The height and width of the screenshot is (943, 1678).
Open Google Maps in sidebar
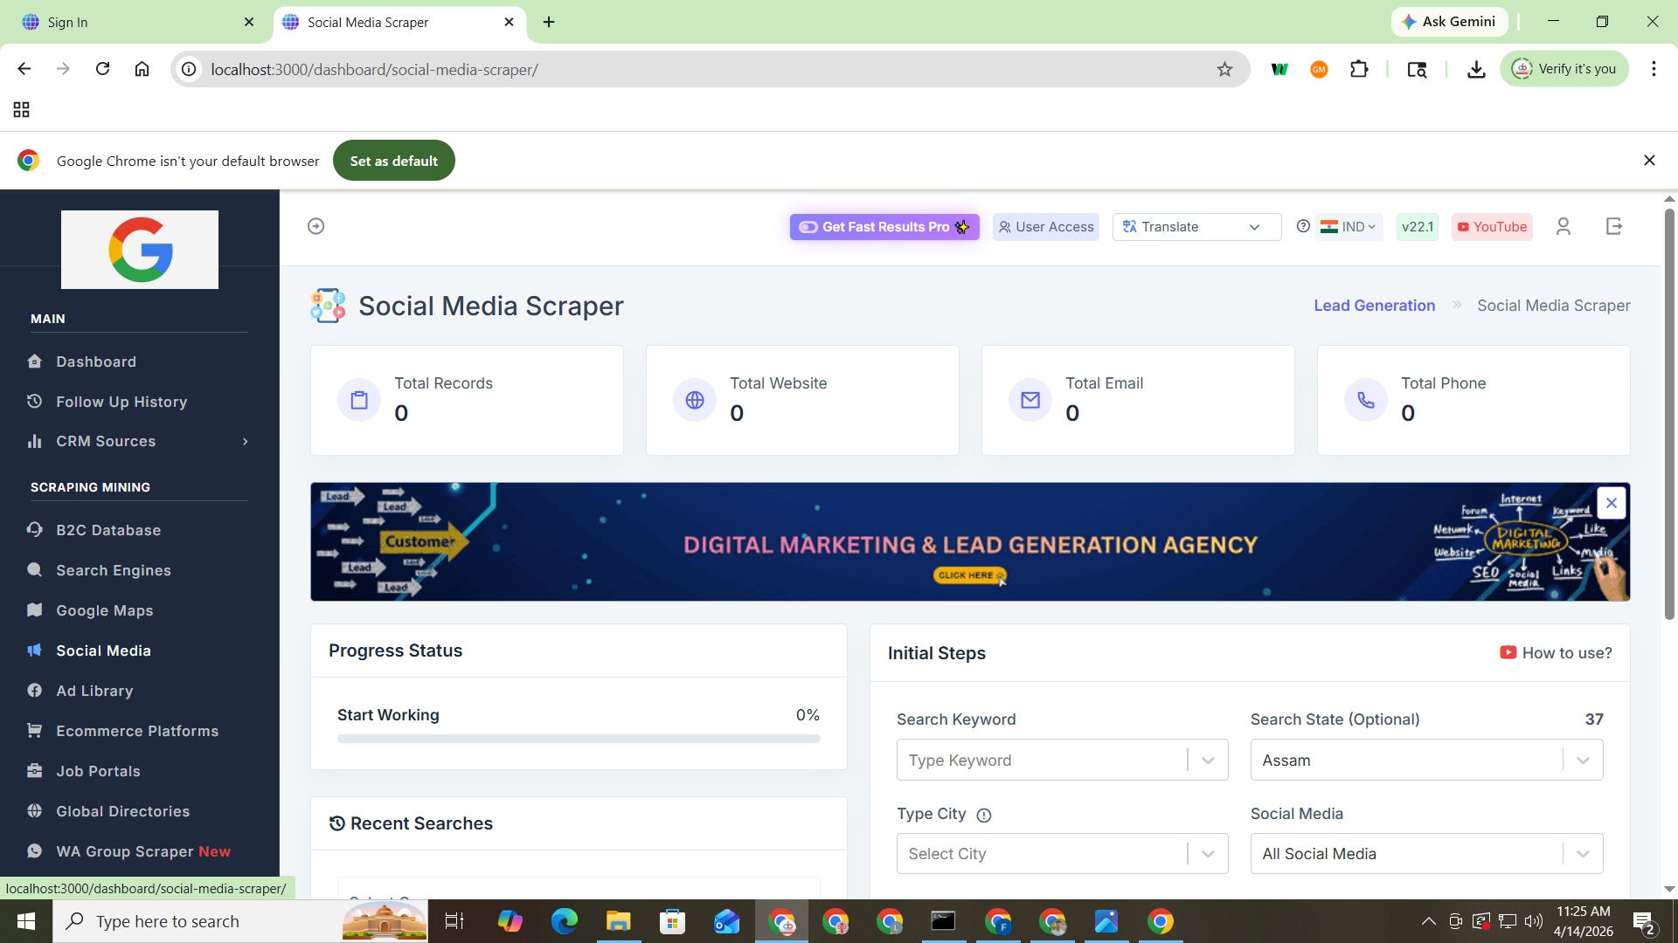point(105,610)
